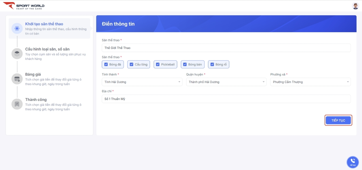Viewport: 362px width, 170px height.
Task: Click the Sport World logo
Action: (x=24, y=6)
